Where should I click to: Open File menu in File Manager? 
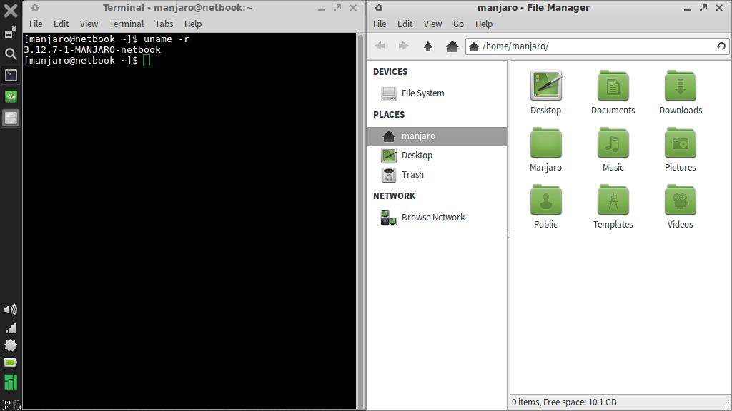point(380,24)
